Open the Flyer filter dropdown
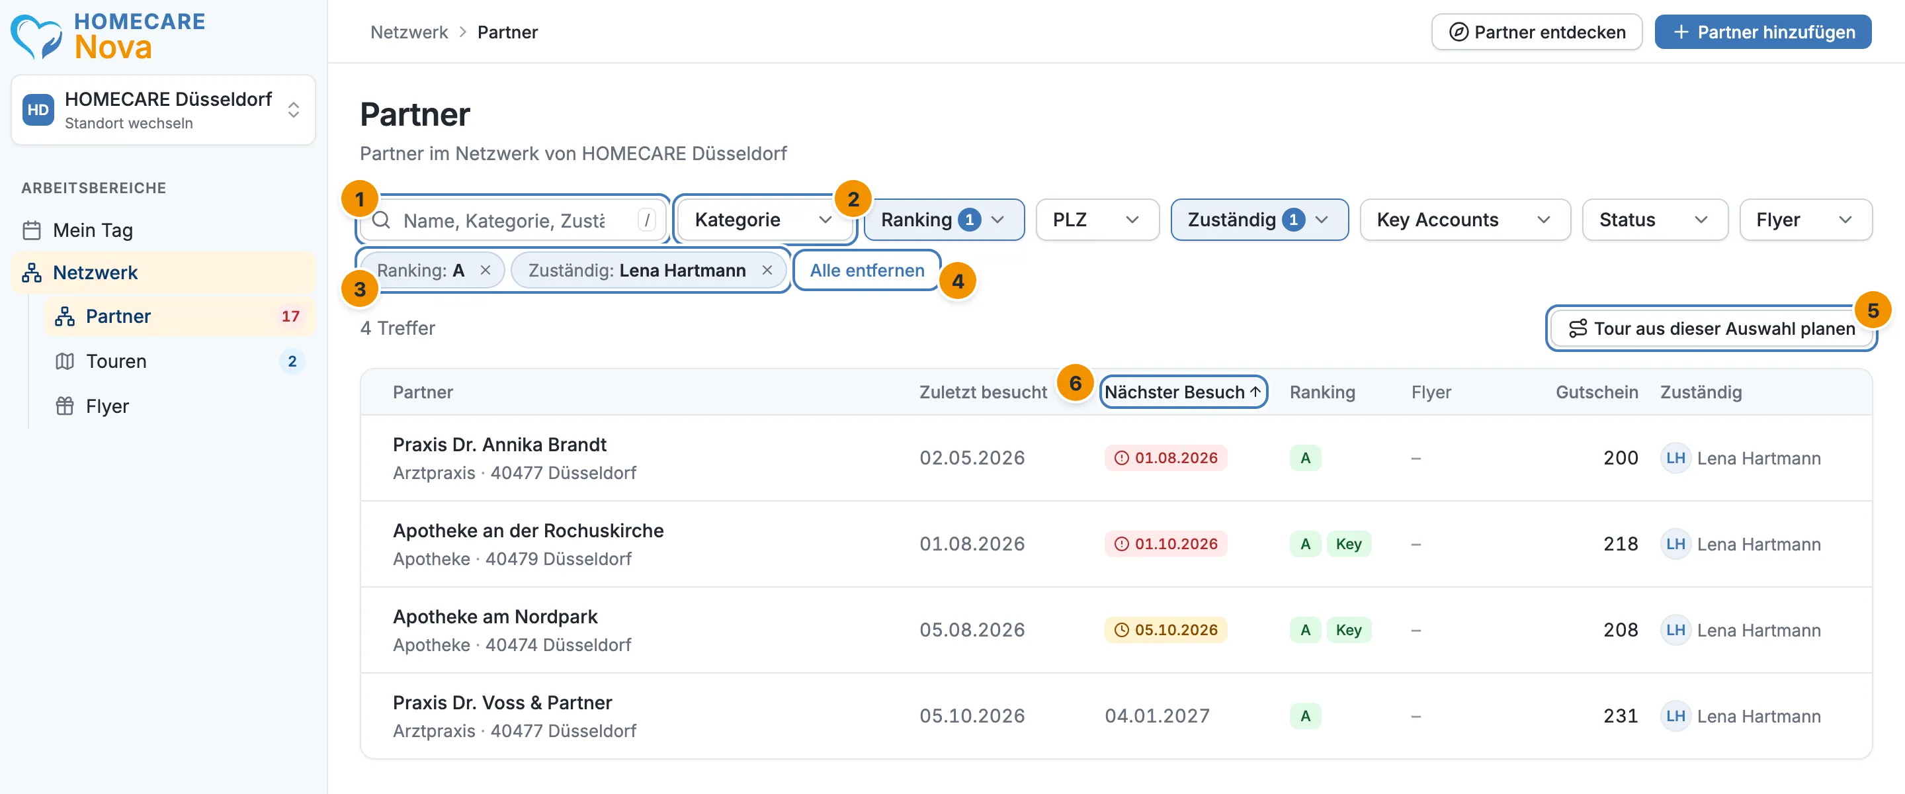 [1805, 220]
